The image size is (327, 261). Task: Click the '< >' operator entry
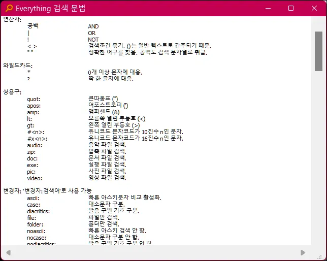[32, 46]
